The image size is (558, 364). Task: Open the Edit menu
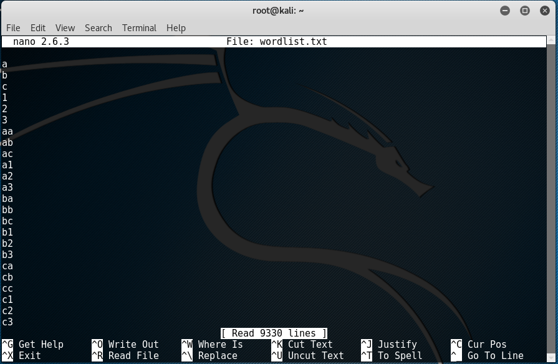tap(39, 28)
